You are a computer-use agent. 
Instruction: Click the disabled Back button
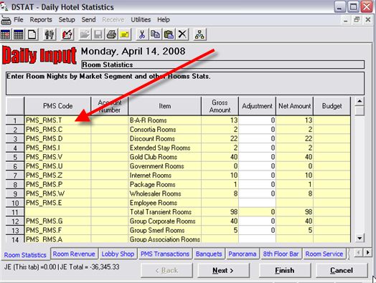[166, 271]
